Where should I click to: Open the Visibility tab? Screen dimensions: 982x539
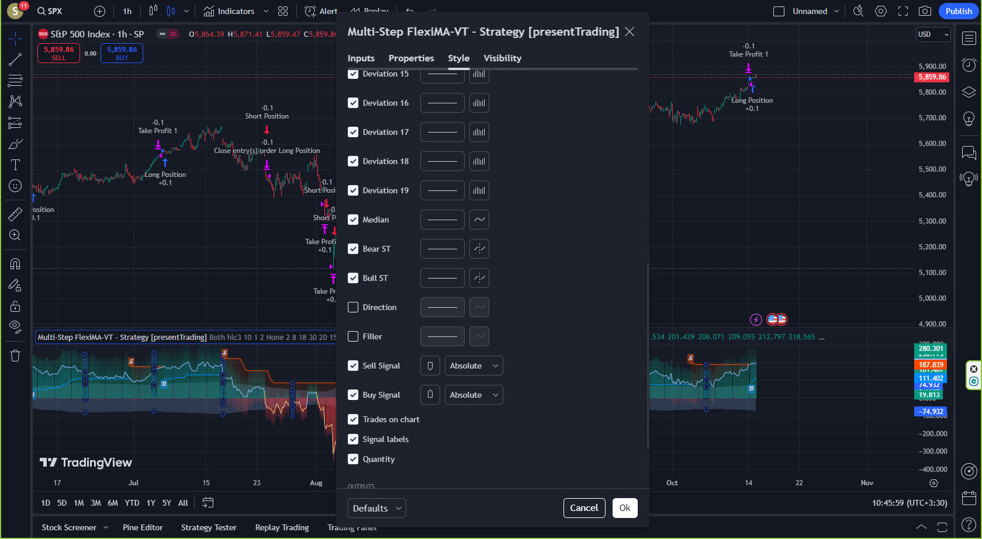pos(502,58)
